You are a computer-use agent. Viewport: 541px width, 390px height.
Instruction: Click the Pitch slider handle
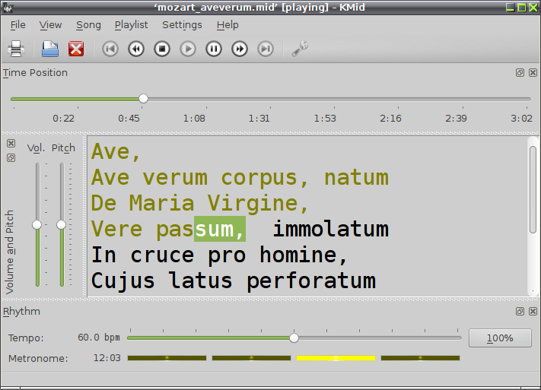click(62, 225)
